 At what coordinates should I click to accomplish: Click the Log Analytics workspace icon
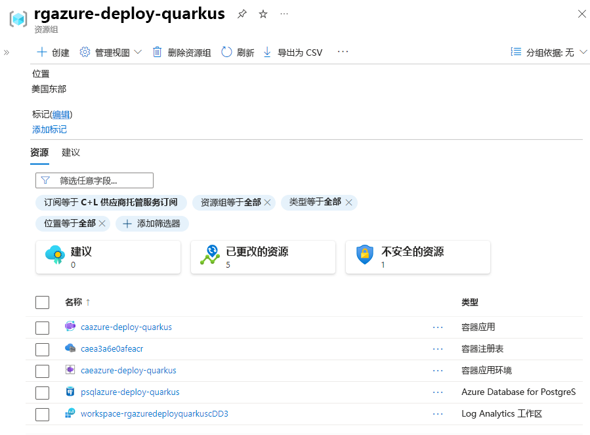click(x=70, y=414)
